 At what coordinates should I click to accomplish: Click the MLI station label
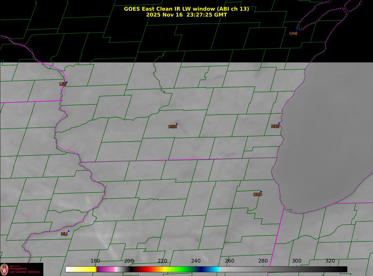click(64, 234)
